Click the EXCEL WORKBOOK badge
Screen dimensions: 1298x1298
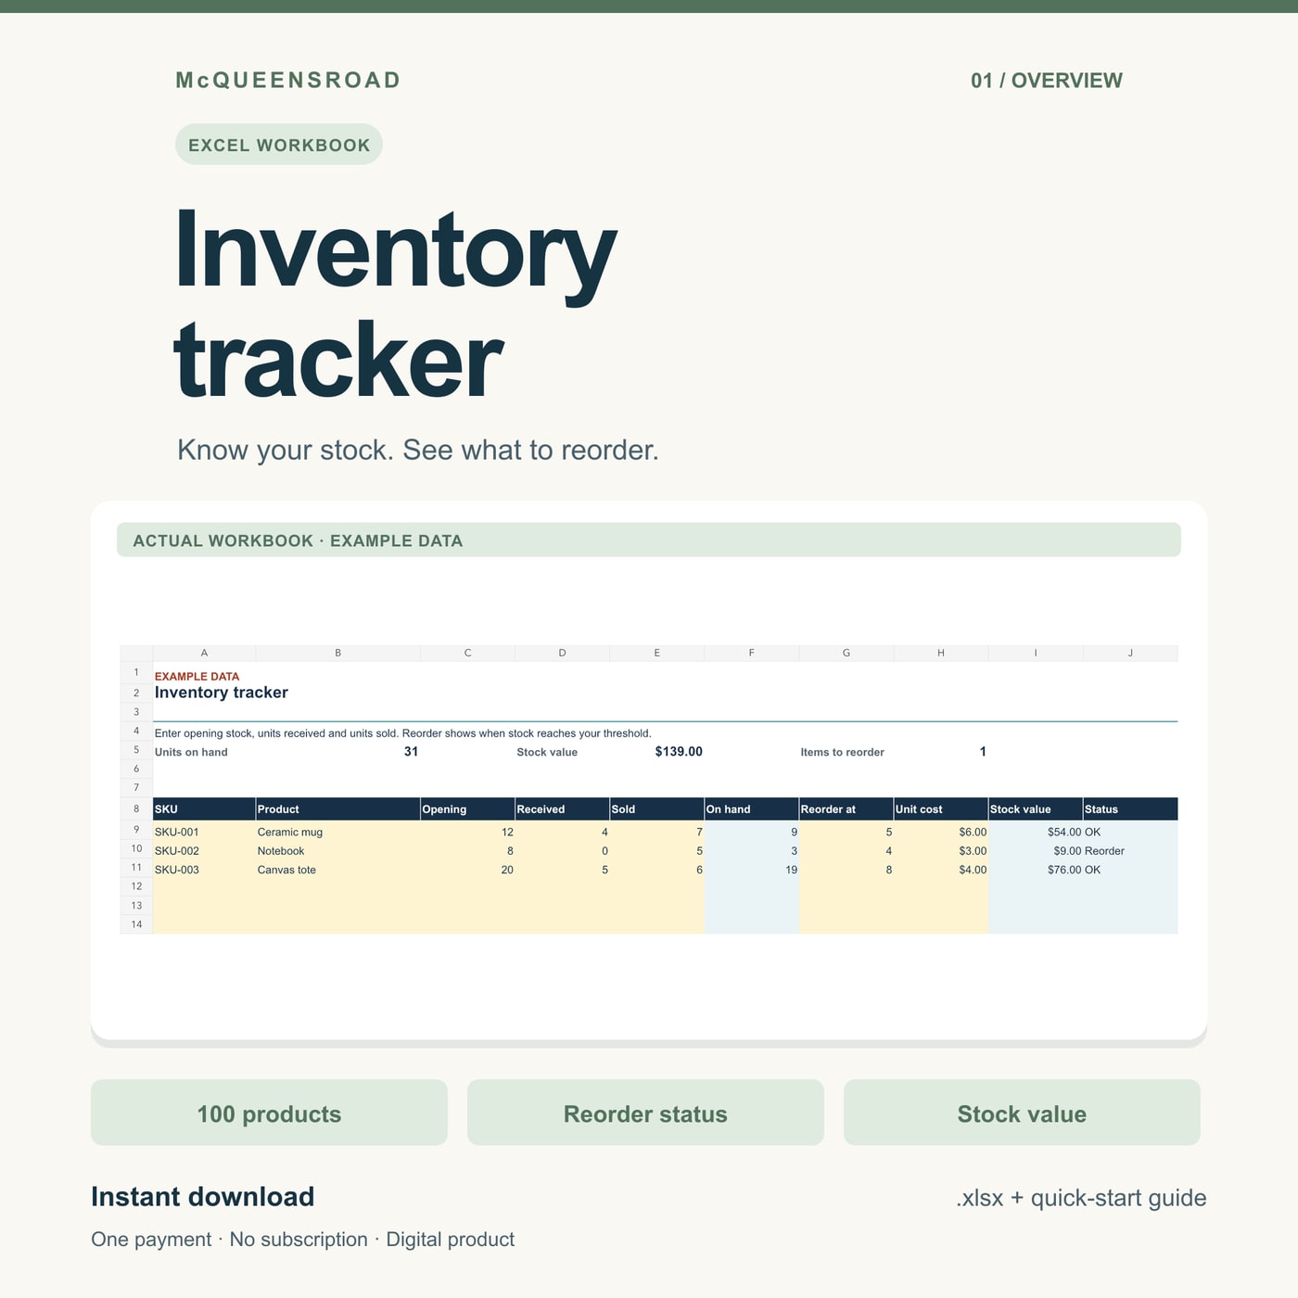tap(279, 145)
